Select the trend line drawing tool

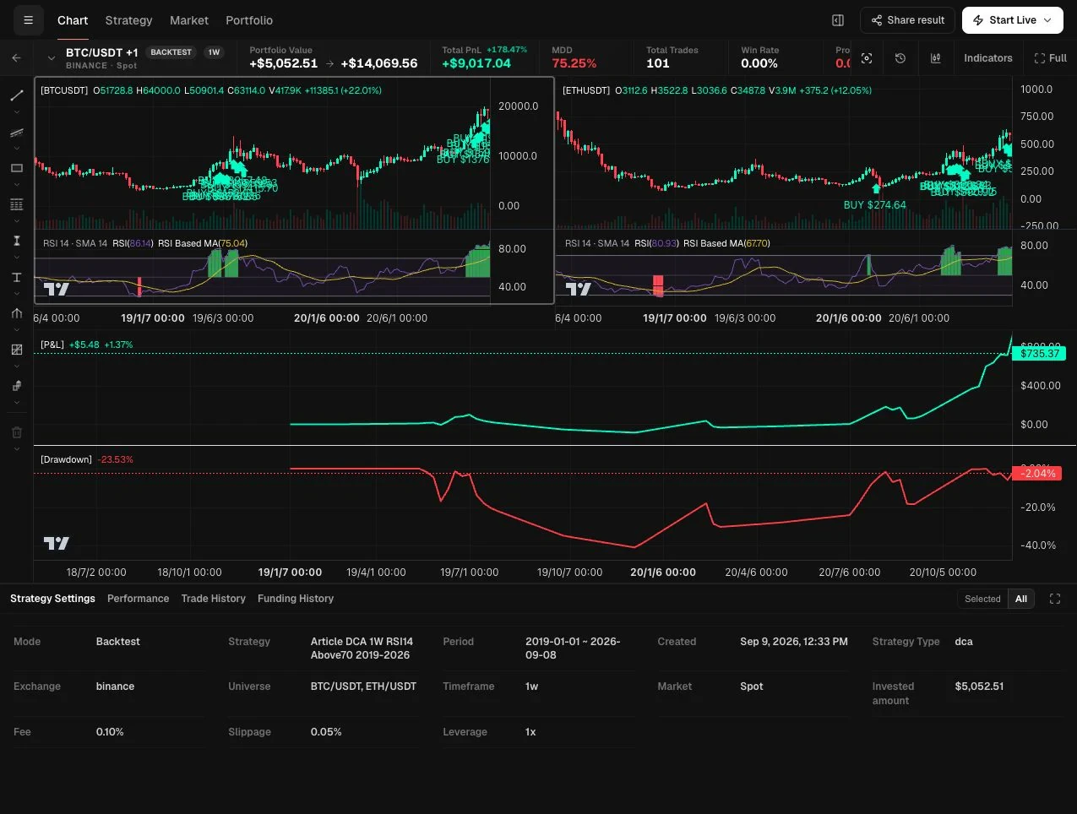click(16, 95)
